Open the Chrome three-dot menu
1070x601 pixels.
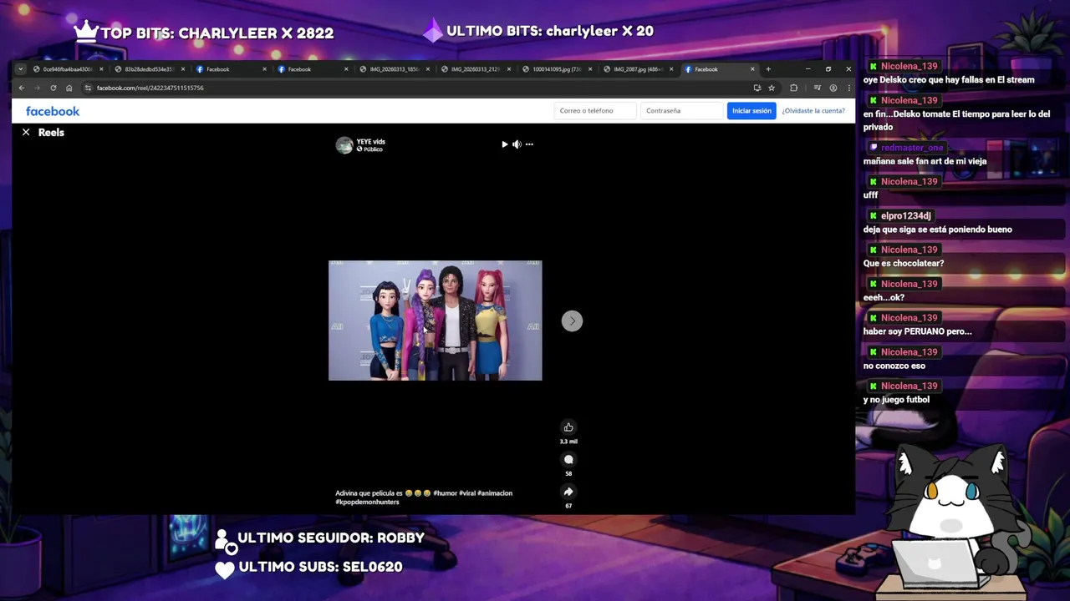point(848,88)
